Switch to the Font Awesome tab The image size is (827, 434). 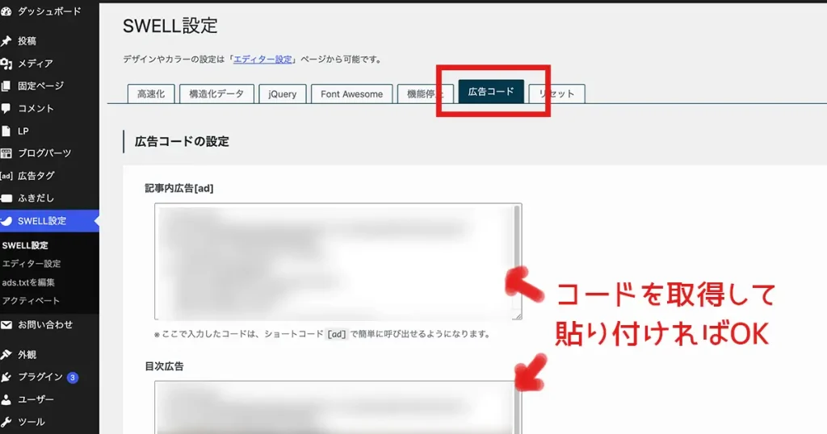click(352, 94)
